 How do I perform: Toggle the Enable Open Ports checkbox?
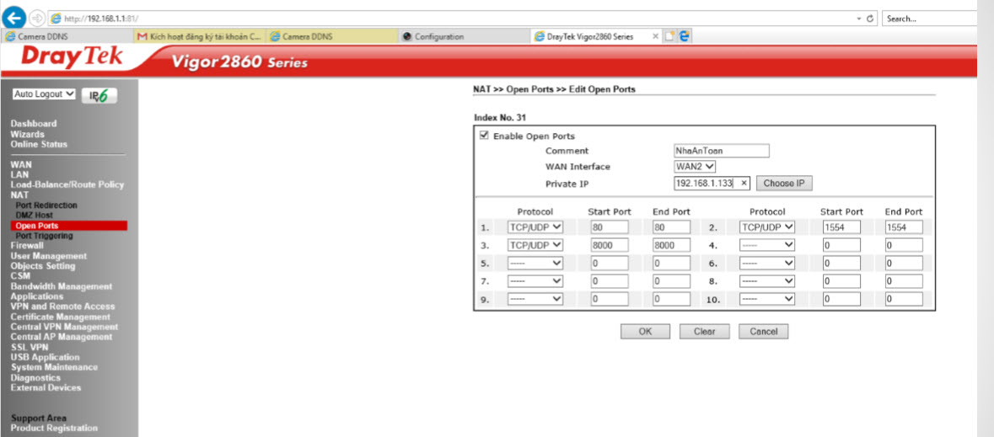(484, 136)
